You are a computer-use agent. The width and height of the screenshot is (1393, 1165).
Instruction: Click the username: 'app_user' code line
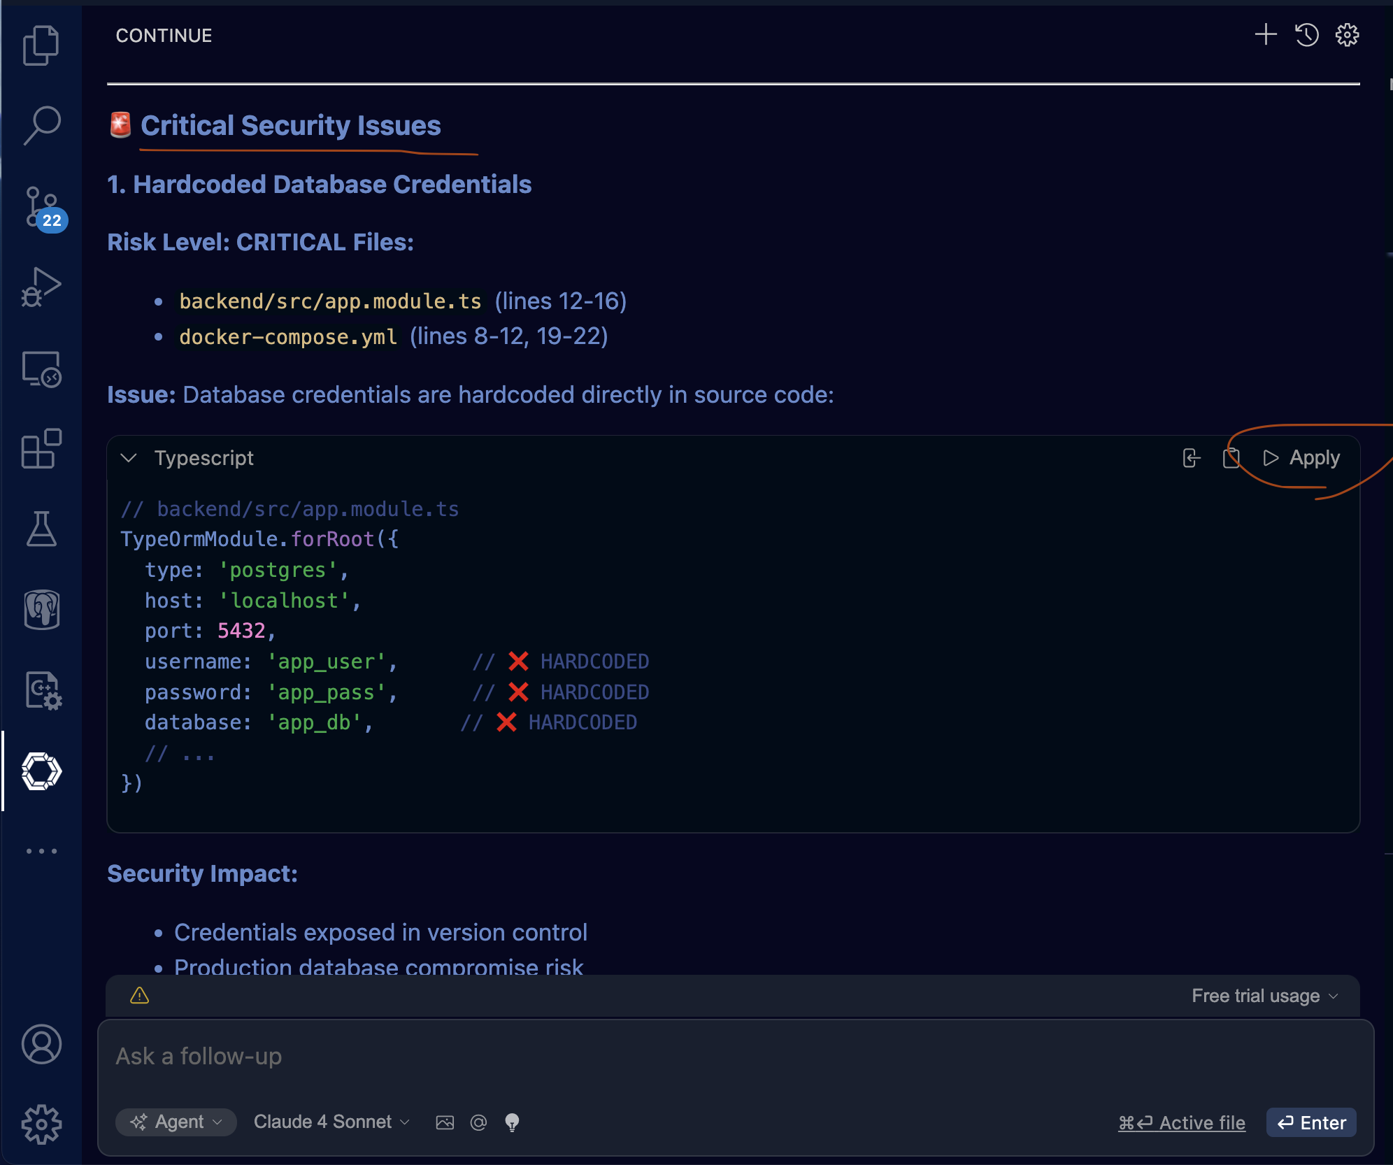point(271,662)
